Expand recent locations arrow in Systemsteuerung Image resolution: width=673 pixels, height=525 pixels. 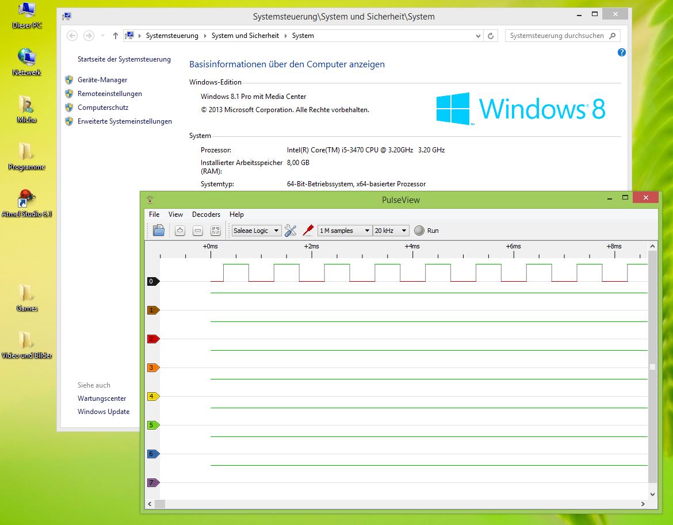[x=102, y=36]
